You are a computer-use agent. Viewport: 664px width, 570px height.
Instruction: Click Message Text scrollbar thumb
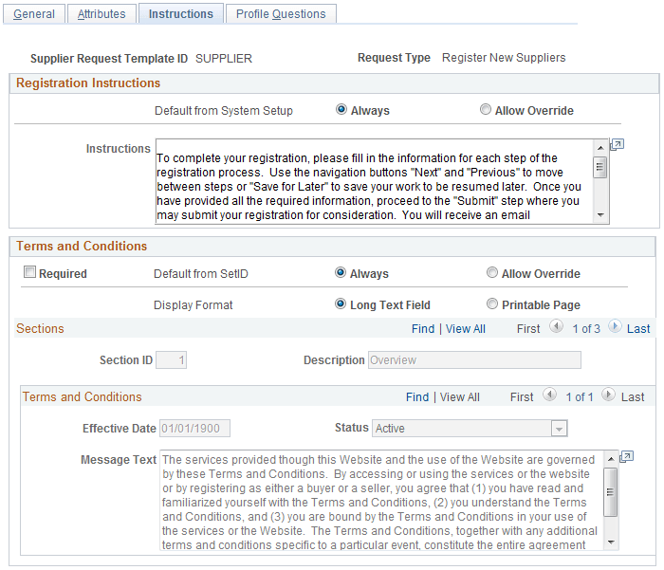(x=611, y=491)
